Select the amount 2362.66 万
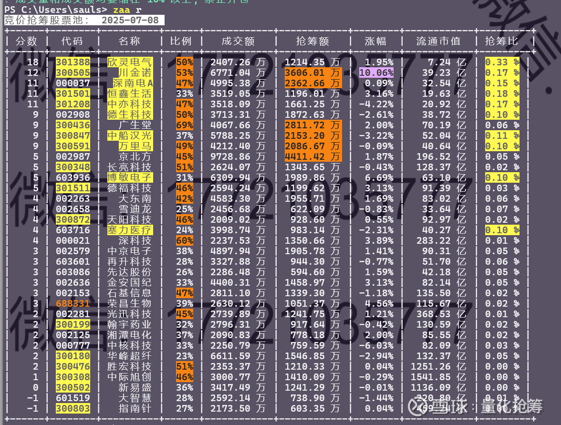The width and height of the screenshot is (561, 425). pos(313,83)
